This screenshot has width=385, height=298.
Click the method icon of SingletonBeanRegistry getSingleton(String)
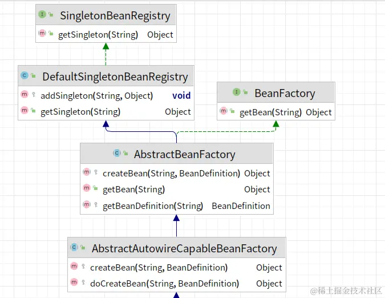[42, 33]
